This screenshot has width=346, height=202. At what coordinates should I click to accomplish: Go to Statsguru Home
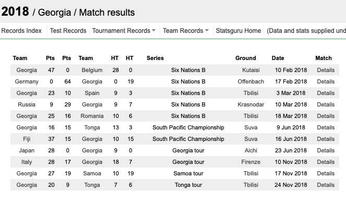click(x=238, y=31)
